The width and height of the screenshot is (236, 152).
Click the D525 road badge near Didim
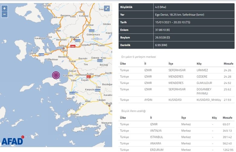pyautogui.click(x=72, y=93)
